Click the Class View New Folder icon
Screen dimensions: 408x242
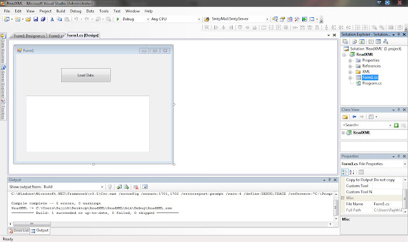click(x=345, y=117)
